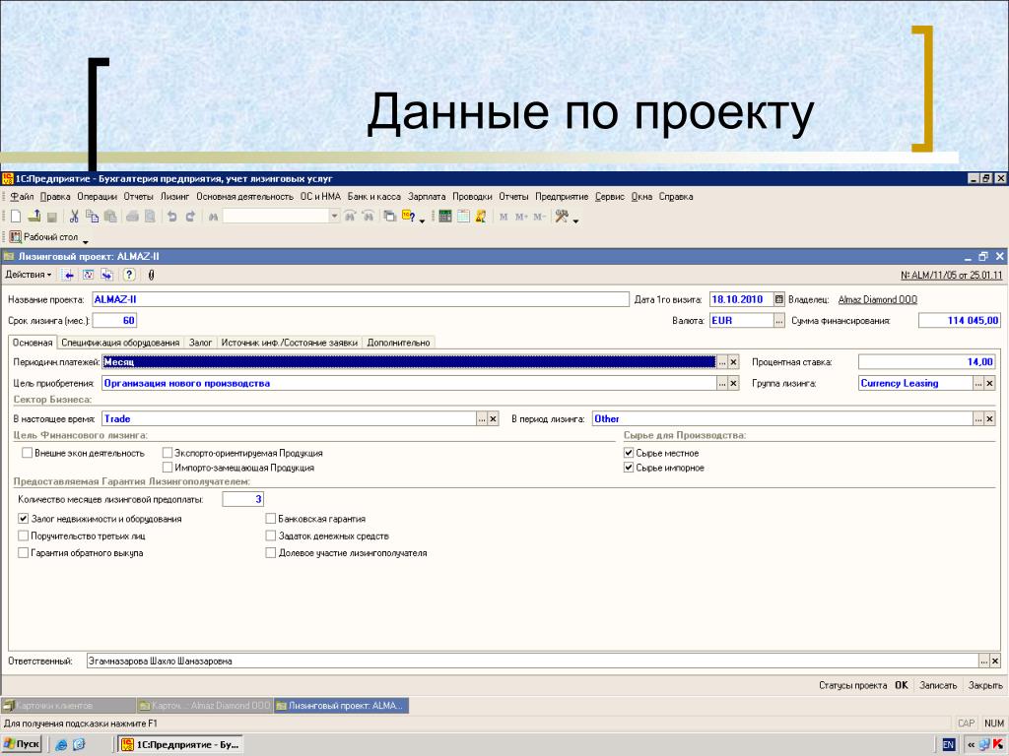Click the Закрыть button
Image resolution: width=1009 pixels, height=756 pixels.
(x=985, y=685)
